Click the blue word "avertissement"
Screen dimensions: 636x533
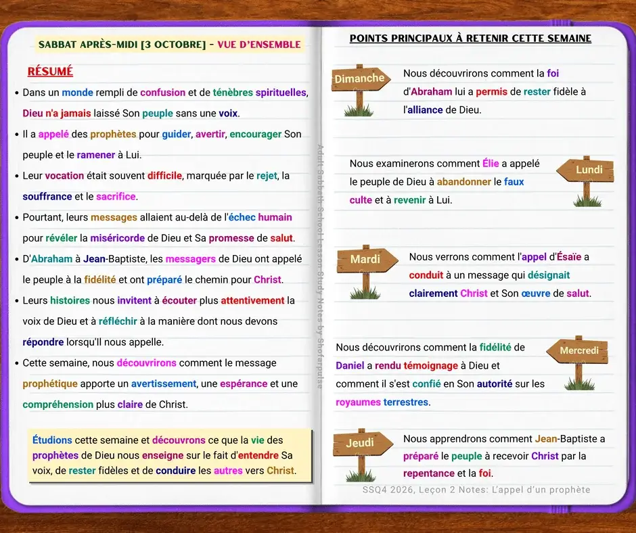point(164,384)
